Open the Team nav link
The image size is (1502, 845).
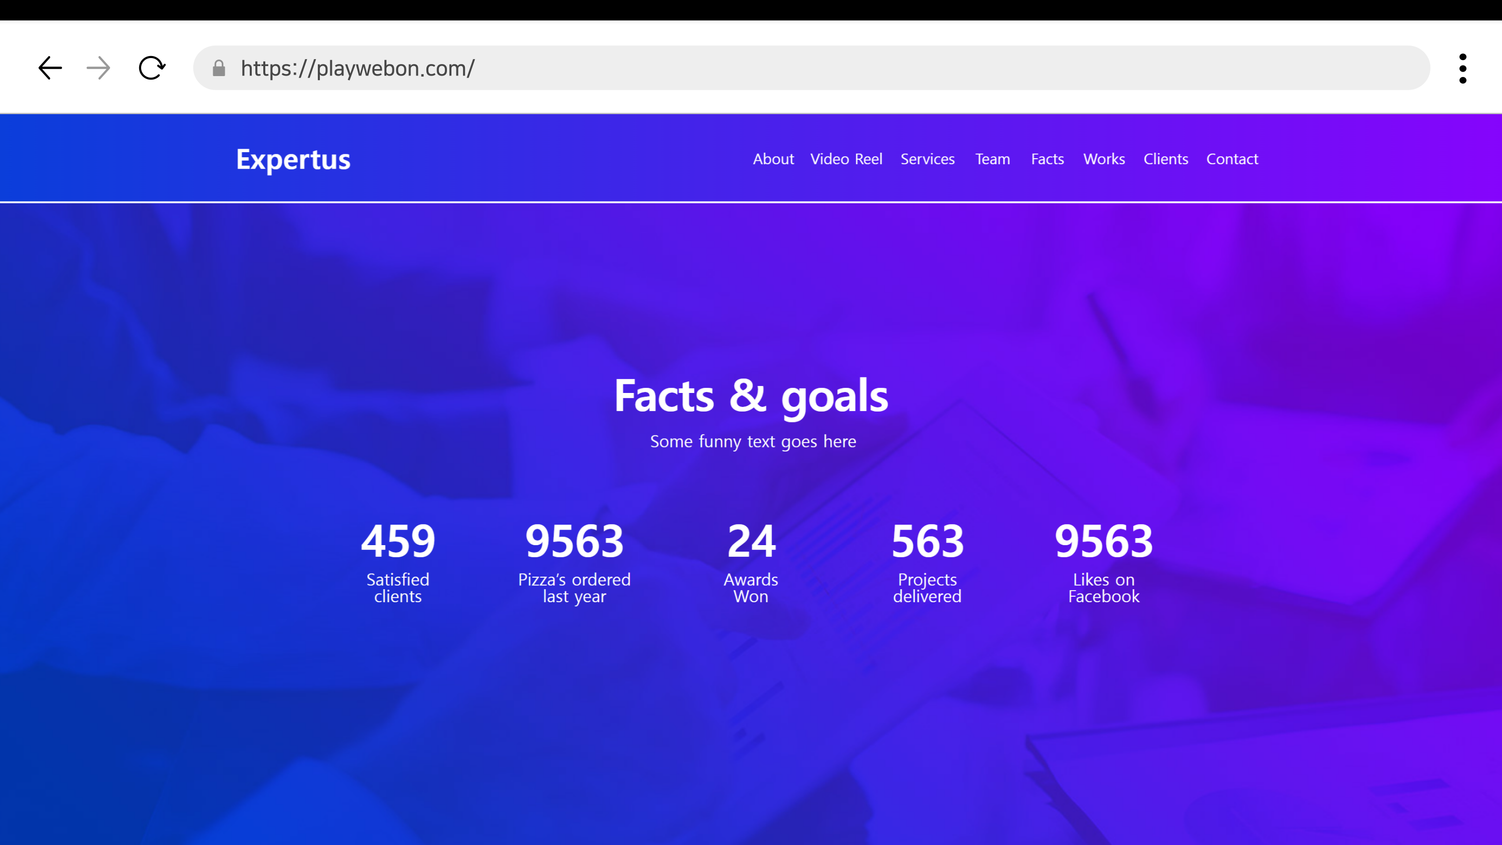point(992,159)
